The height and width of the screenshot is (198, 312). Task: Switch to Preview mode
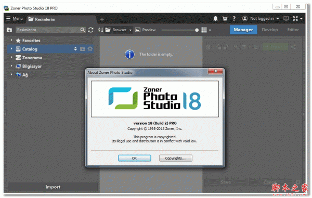[x=145, y=30]
